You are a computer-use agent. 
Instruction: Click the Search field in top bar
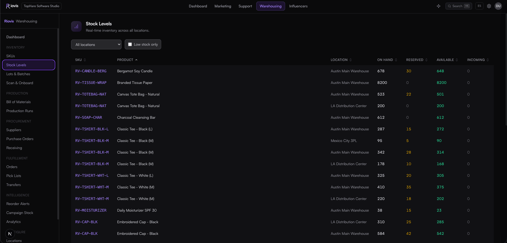point(459,6)
